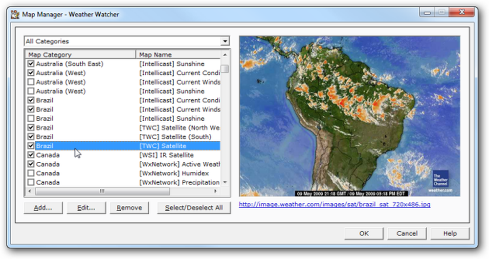This screenshot has width=489, height=259.
Task: Confirm with OK button
Action: [x=364, y=234]
